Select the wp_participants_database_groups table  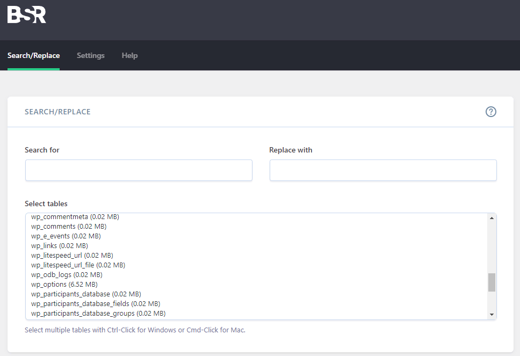[256, 313]
